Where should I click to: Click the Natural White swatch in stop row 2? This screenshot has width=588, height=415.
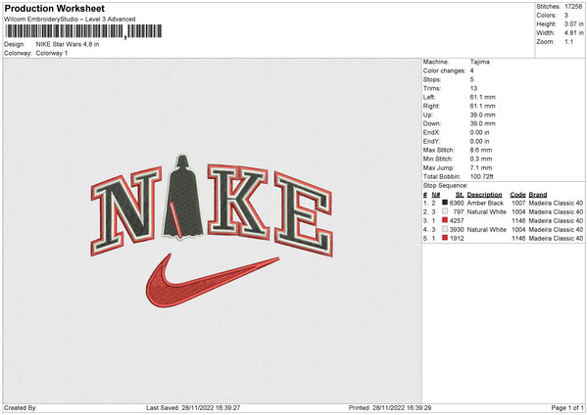click(x=446, y=211)
